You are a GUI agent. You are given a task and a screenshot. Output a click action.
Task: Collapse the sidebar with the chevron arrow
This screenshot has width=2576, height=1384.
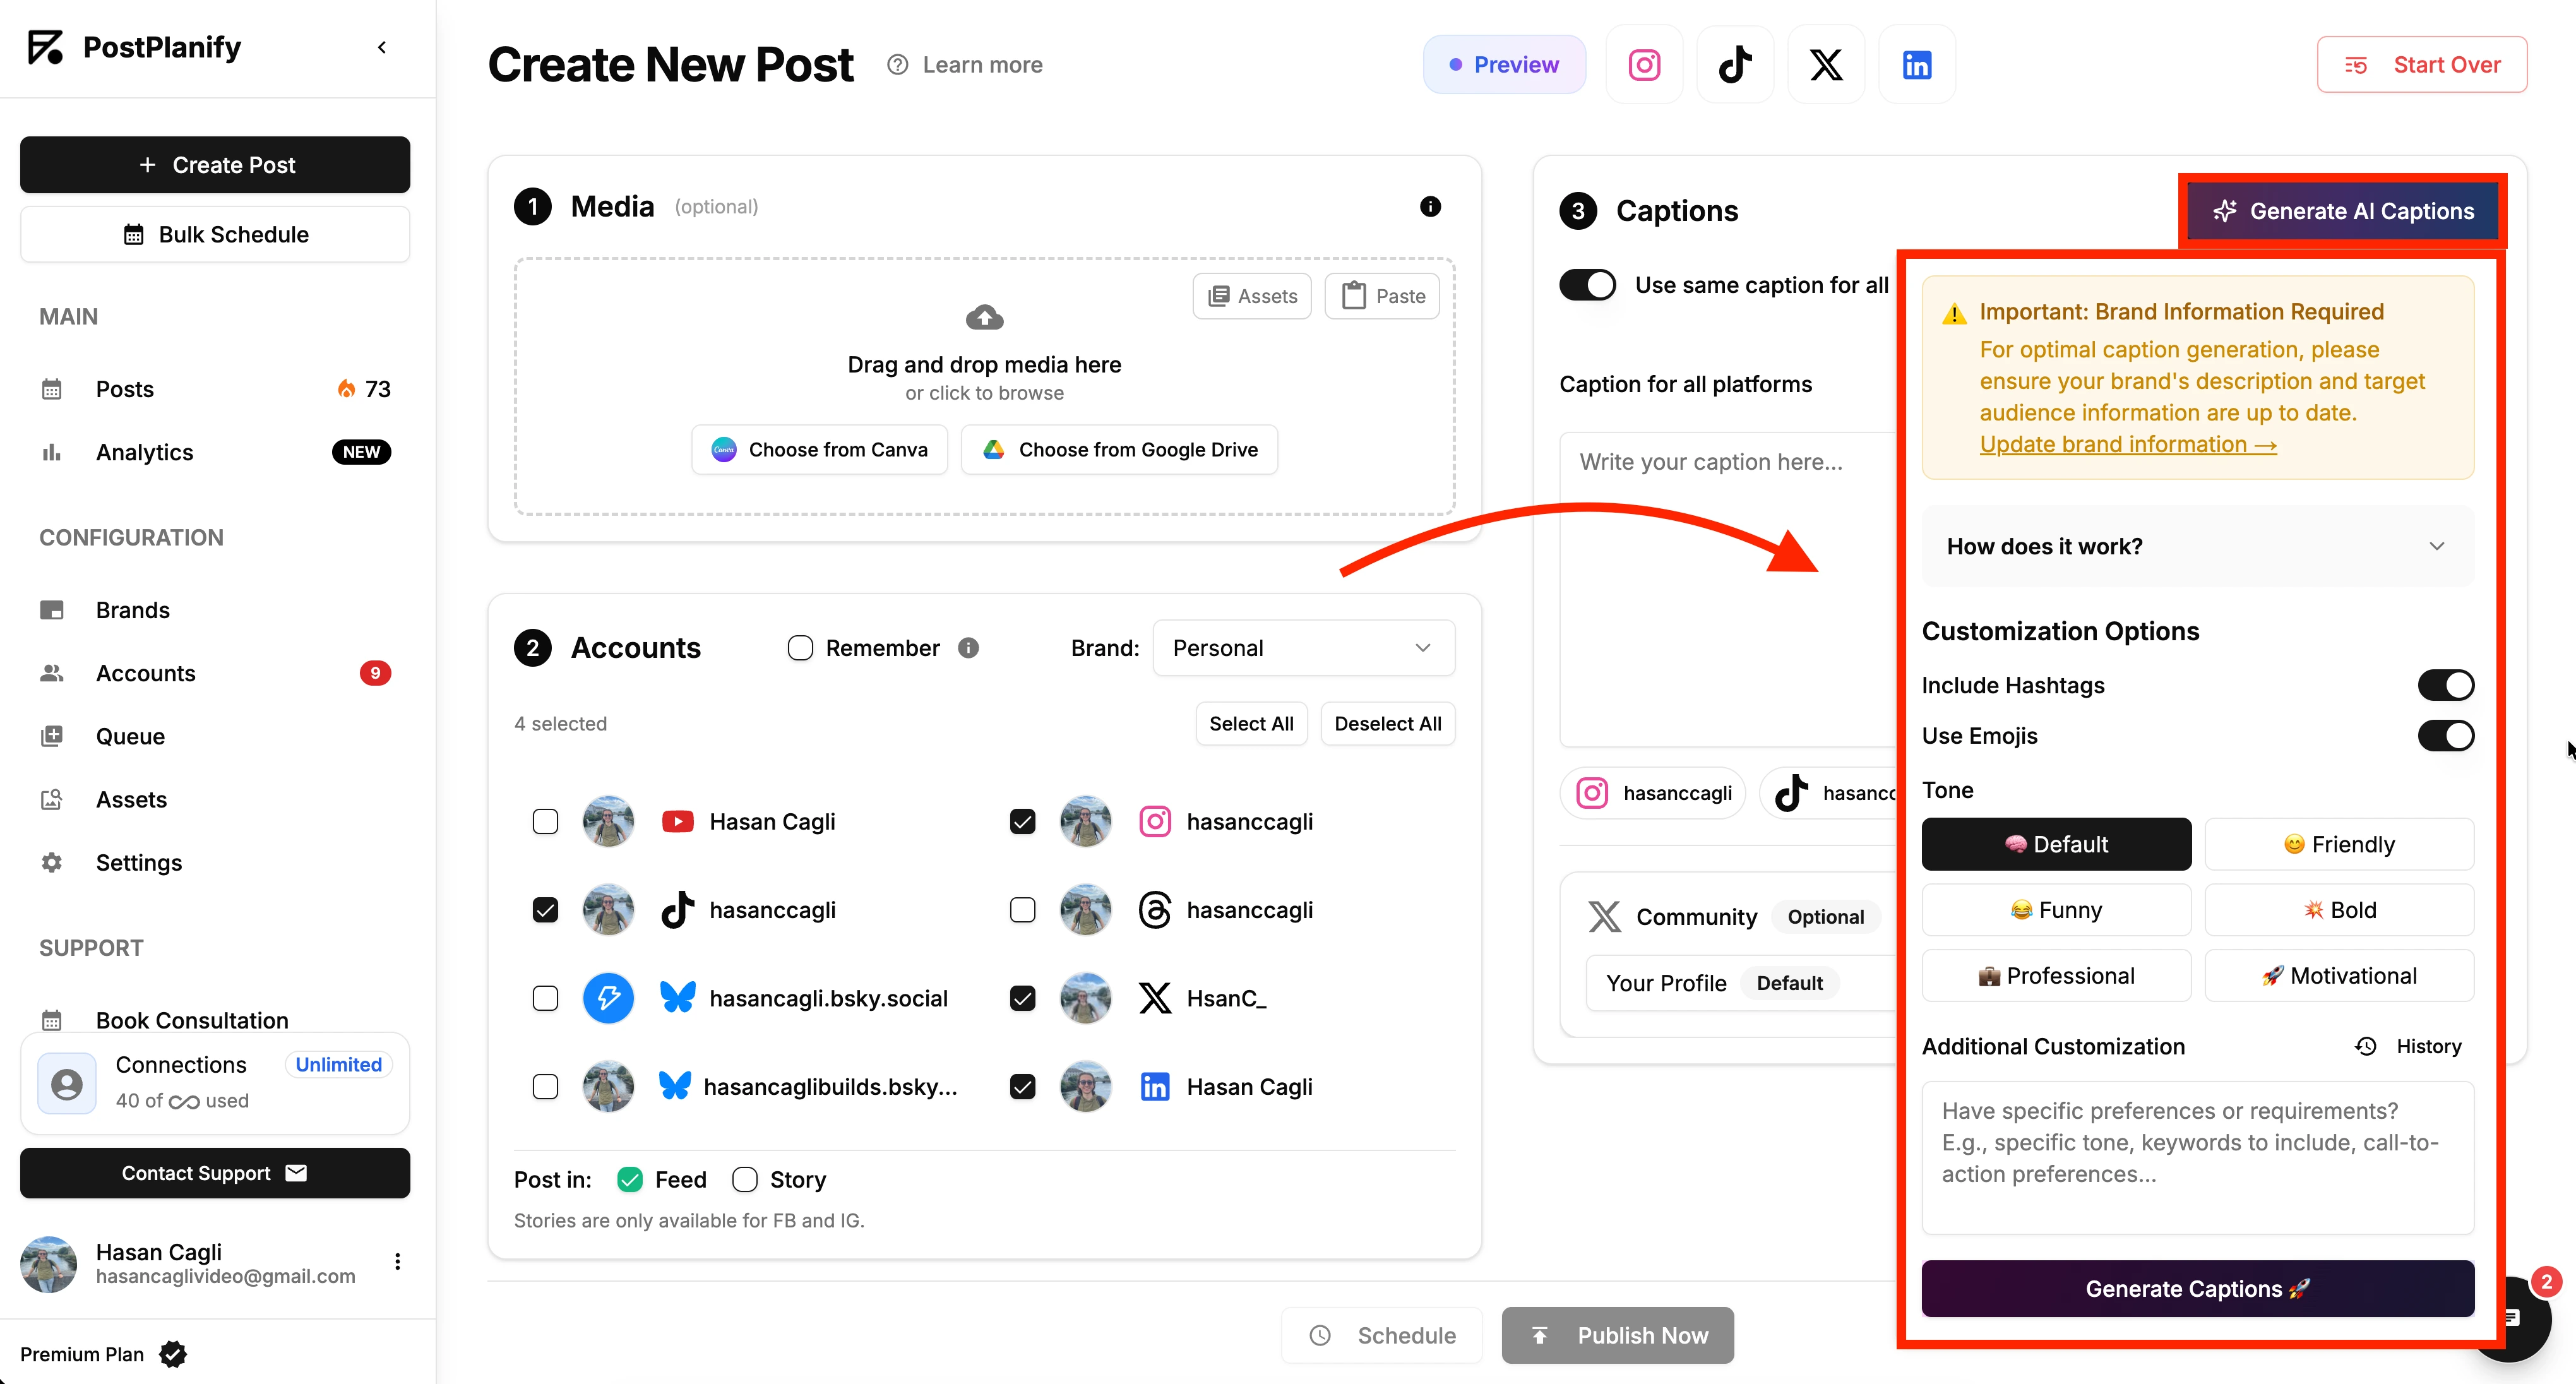point(381,47)
